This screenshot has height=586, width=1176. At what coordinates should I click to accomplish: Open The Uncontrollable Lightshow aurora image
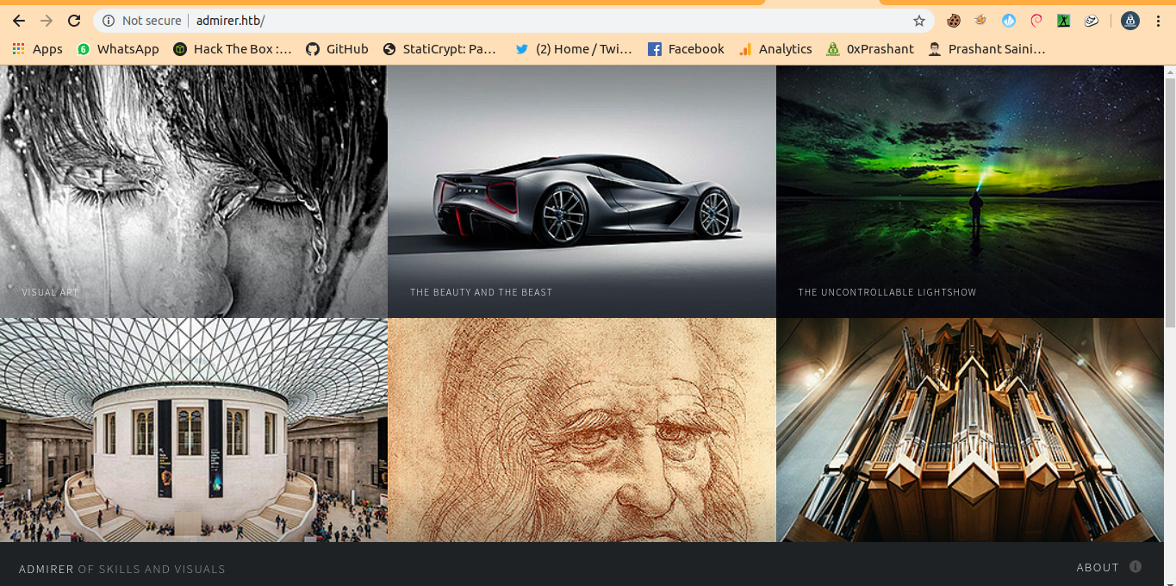(x=970, y=191)
